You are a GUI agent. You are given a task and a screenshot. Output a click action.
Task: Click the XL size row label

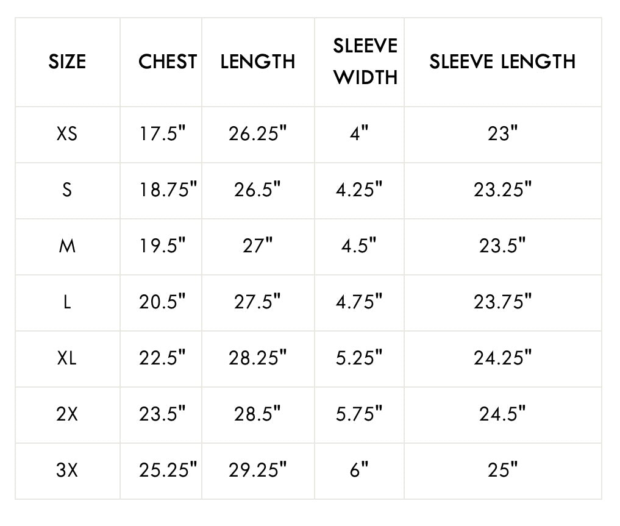pos(67,358)
